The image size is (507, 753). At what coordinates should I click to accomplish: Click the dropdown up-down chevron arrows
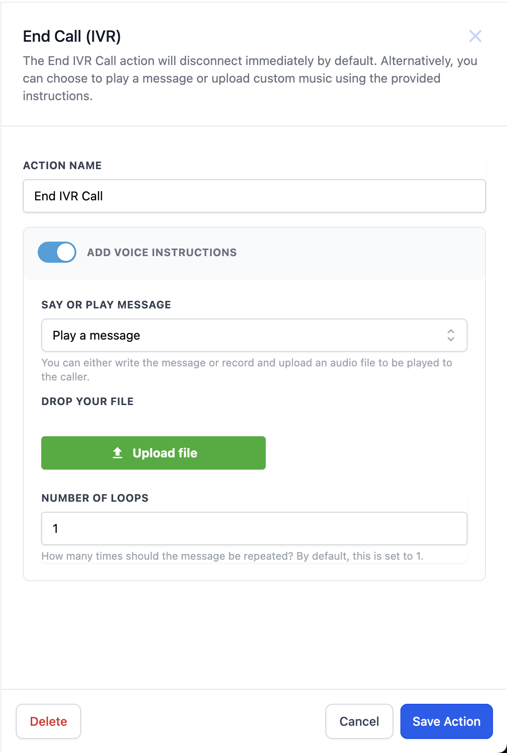click(450, 335)
